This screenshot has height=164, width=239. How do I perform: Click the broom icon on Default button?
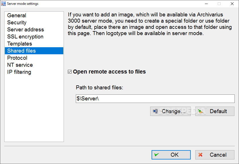coord(201,111)
